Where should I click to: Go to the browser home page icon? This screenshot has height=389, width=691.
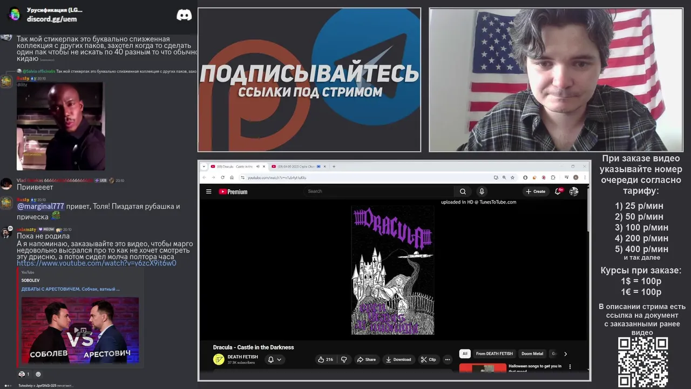[x=232, y=177]
